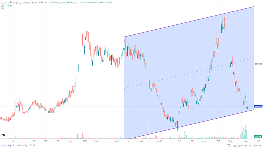Click the dashed channel midline
Viewport: 263px width, 148px height.
click(x=189, y=73)
